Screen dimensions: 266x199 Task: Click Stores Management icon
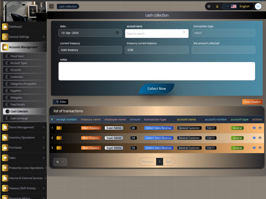[x=5, y=127]
